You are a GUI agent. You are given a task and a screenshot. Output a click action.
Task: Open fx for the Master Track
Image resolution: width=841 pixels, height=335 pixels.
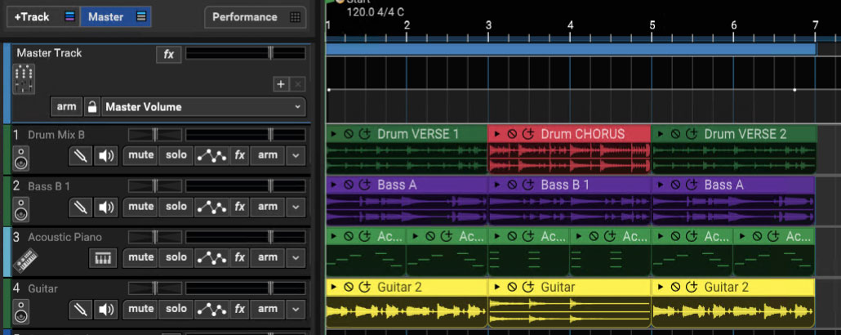coord(169,54)
